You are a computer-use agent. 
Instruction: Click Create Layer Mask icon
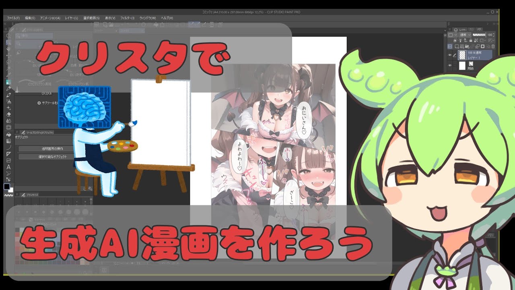tap(483, 46)
